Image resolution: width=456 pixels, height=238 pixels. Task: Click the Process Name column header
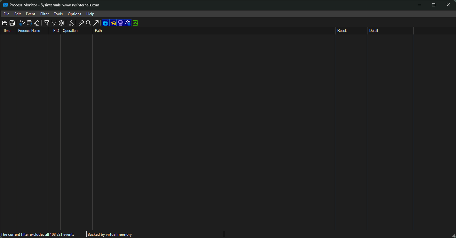32,31
